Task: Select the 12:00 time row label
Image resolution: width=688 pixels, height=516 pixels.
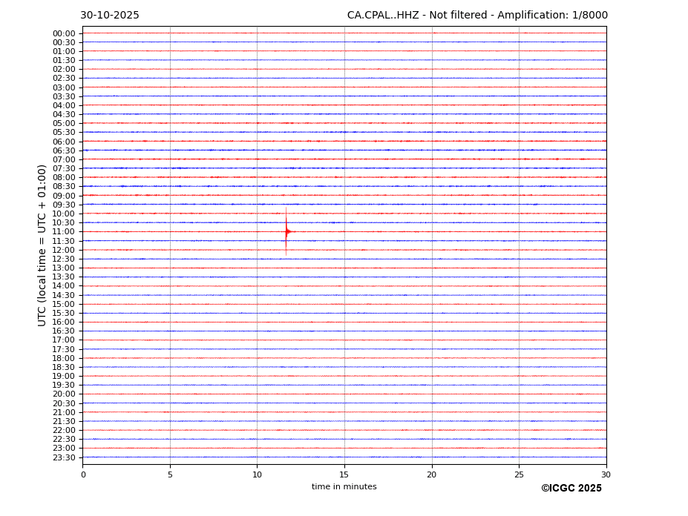Action: (64, 250)
